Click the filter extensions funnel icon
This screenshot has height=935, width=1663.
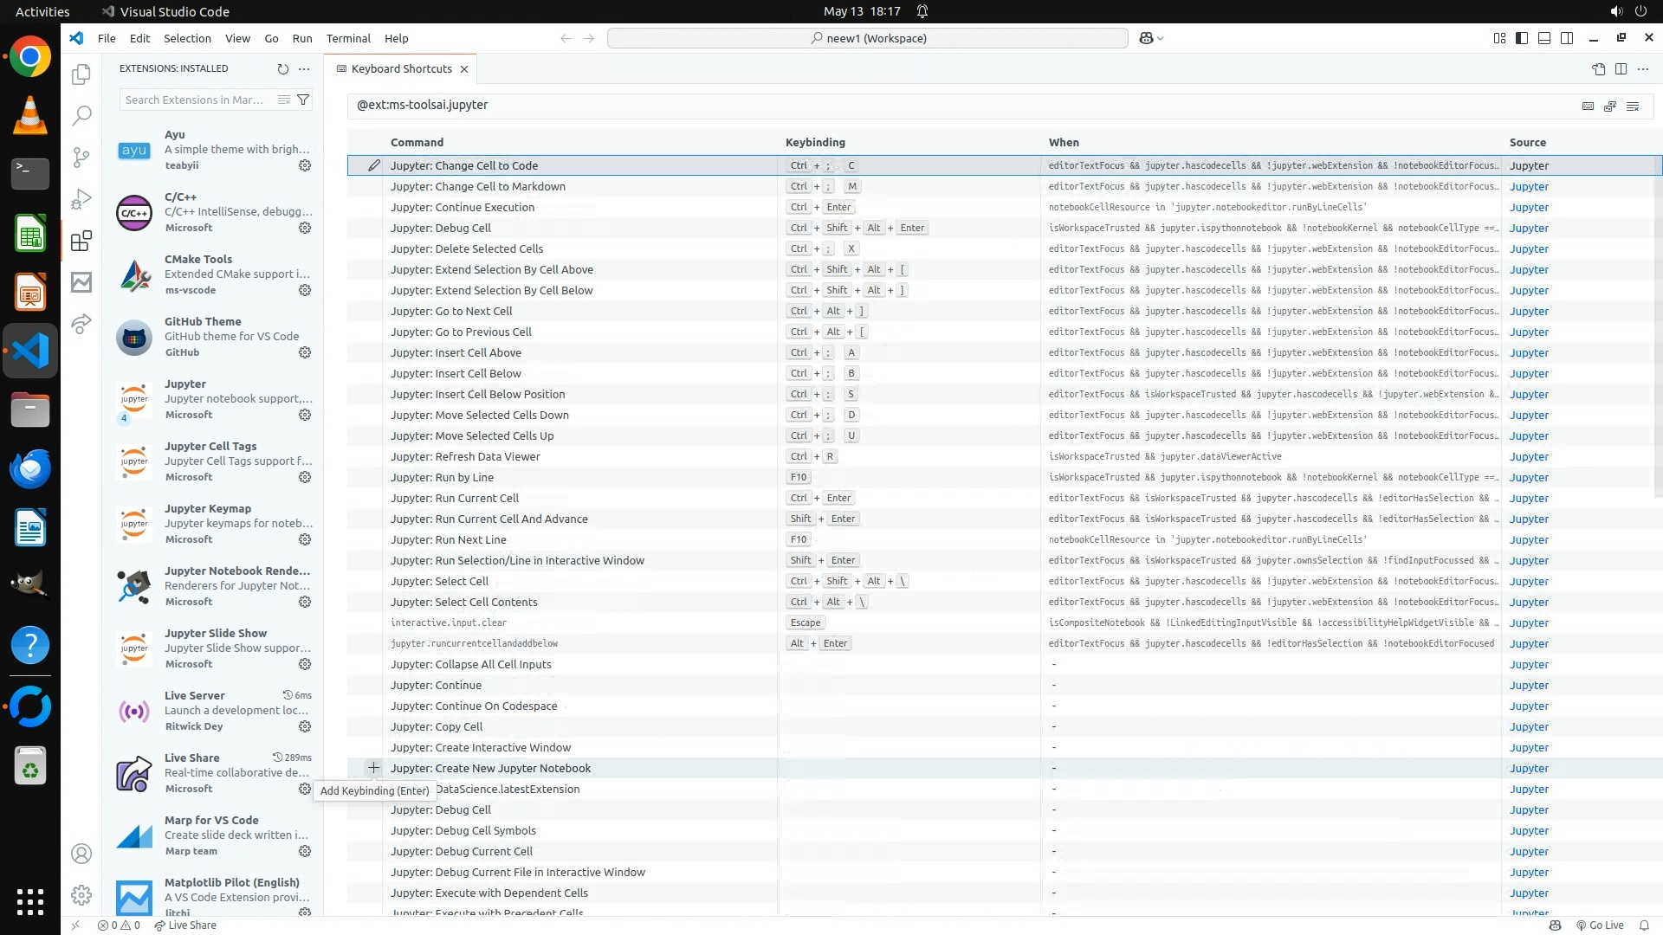303,100
